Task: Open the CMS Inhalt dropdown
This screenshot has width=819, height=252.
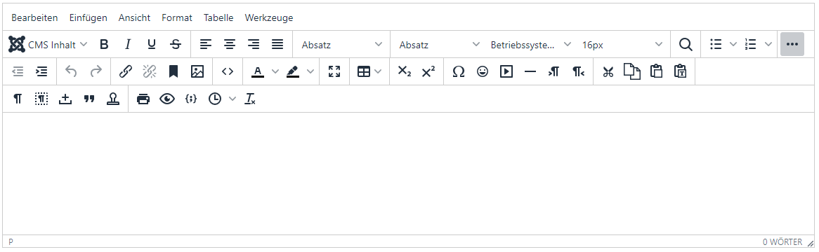Action: [x=48, y=45]
